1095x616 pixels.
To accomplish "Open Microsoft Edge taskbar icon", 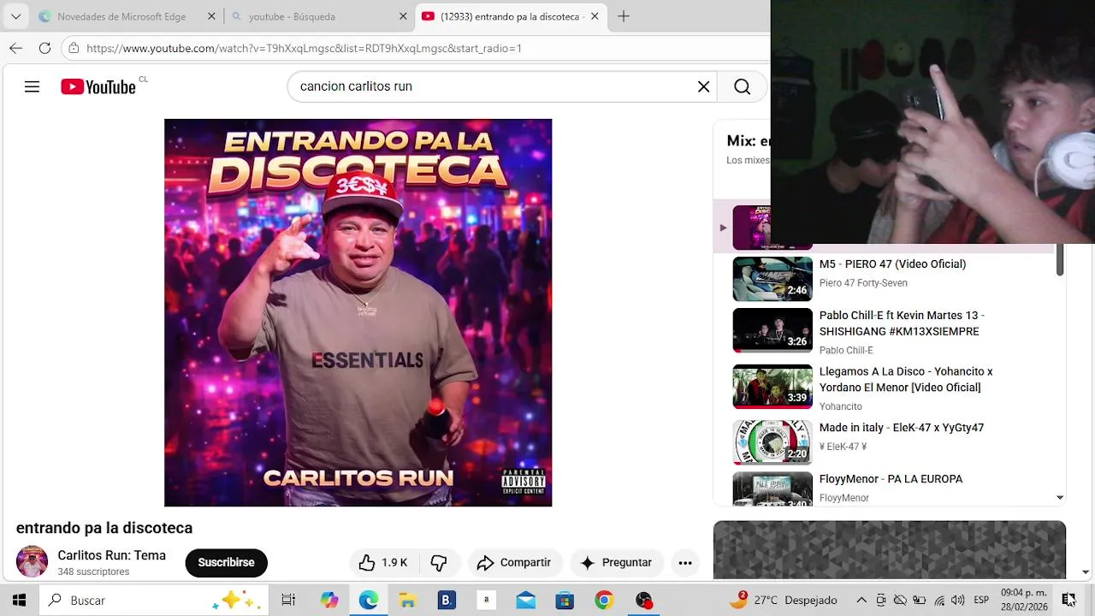I will coord(369,601).
